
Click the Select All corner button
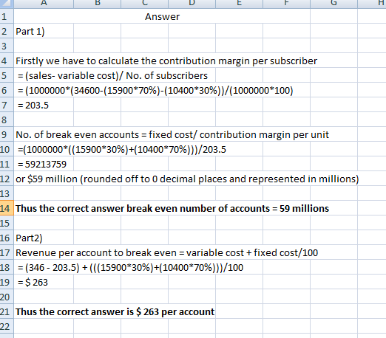tap(7, 4)
